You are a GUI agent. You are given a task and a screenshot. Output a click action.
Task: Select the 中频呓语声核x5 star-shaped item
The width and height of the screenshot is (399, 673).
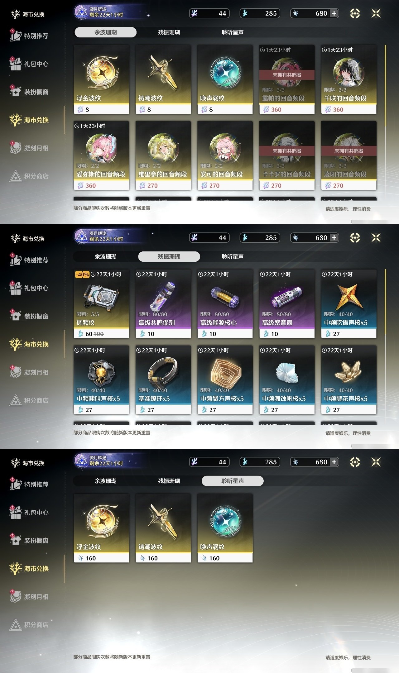pos(349,304)
